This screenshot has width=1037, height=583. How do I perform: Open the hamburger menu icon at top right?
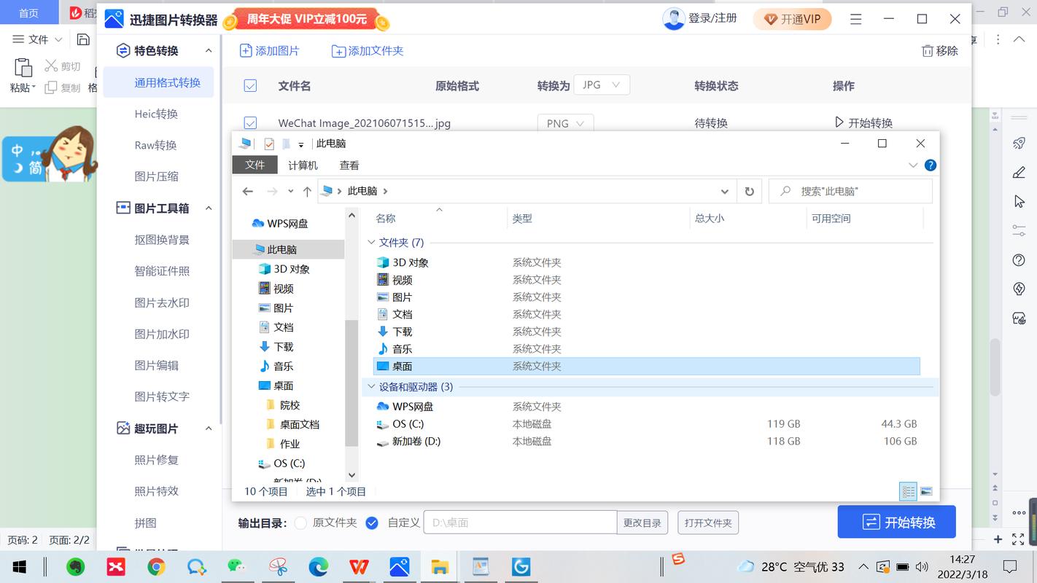[855, 19]
